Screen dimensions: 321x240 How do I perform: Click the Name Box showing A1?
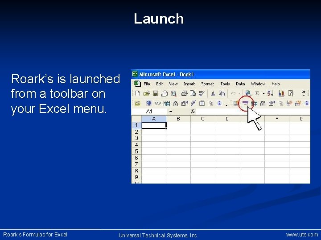point(149,112)
